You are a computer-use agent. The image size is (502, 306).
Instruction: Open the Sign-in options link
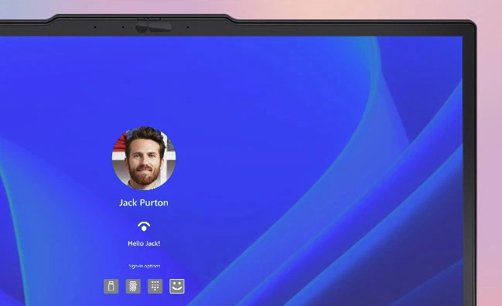click(145, 266)
